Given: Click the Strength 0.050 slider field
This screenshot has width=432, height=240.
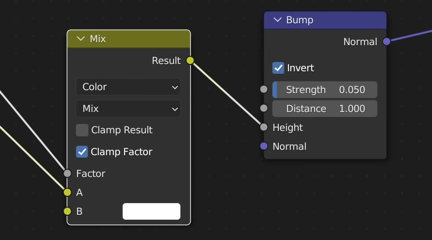Looking at the screenshot, I should pyautogui.click(x=325, y=90).
